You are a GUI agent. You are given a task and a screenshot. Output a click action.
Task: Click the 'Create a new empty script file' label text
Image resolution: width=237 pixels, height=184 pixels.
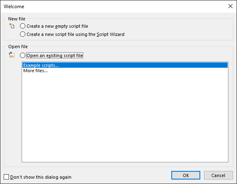point(57,26)
